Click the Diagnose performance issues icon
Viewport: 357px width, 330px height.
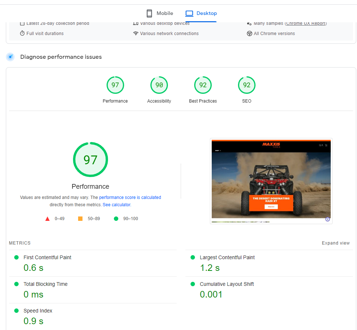pos(11,57)
